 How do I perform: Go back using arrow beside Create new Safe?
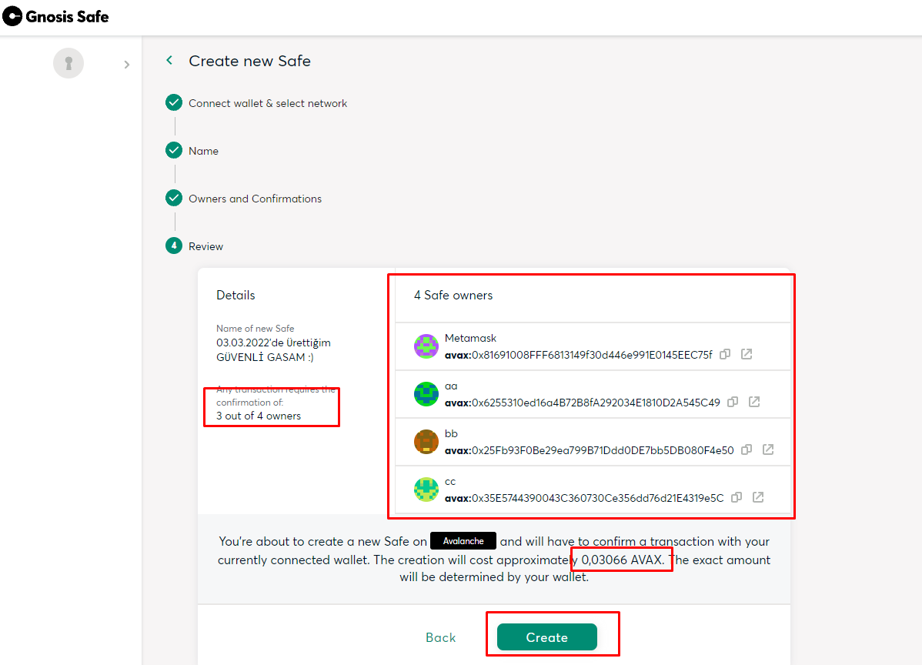[169, 60]
